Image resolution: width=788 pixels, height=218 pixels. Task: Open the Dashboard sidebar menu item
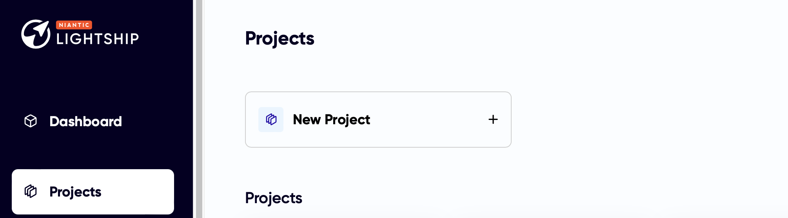tap(93, 121)
